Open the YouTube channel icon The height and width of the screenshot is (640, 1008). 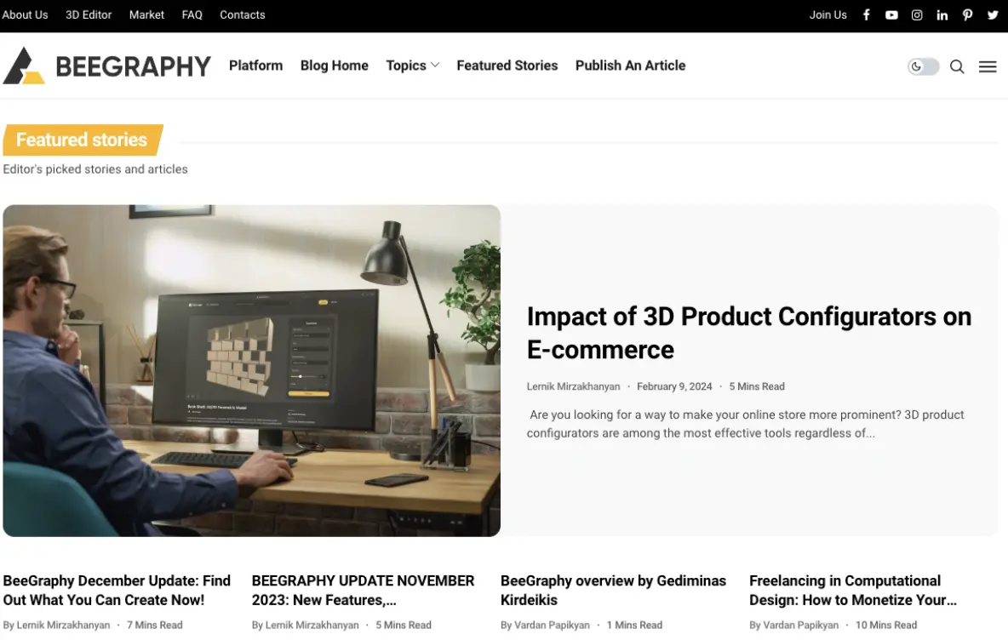click(x=891, y=14)
